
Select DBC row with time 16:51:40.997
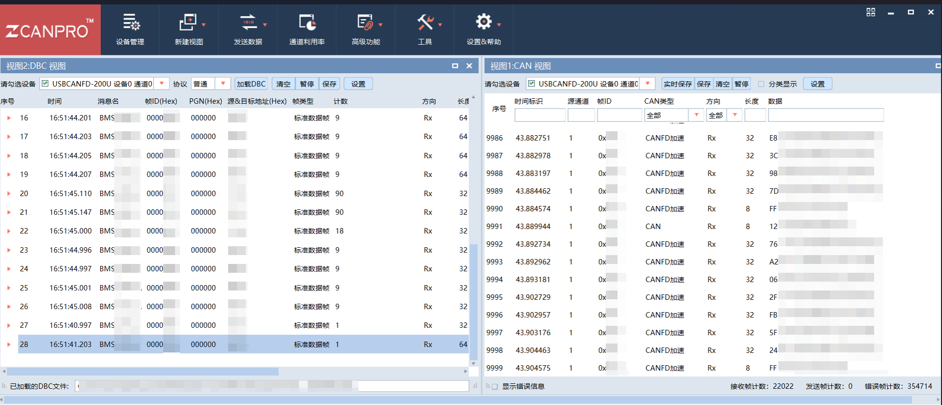(243, 325)
